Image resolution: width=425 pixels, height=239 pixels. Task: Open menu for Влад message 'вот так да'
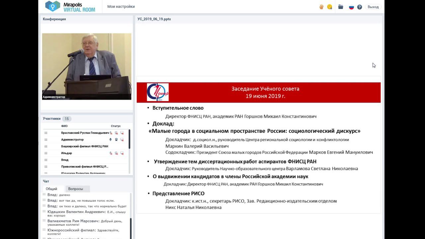pyautogui.click(x=44, y=200)
